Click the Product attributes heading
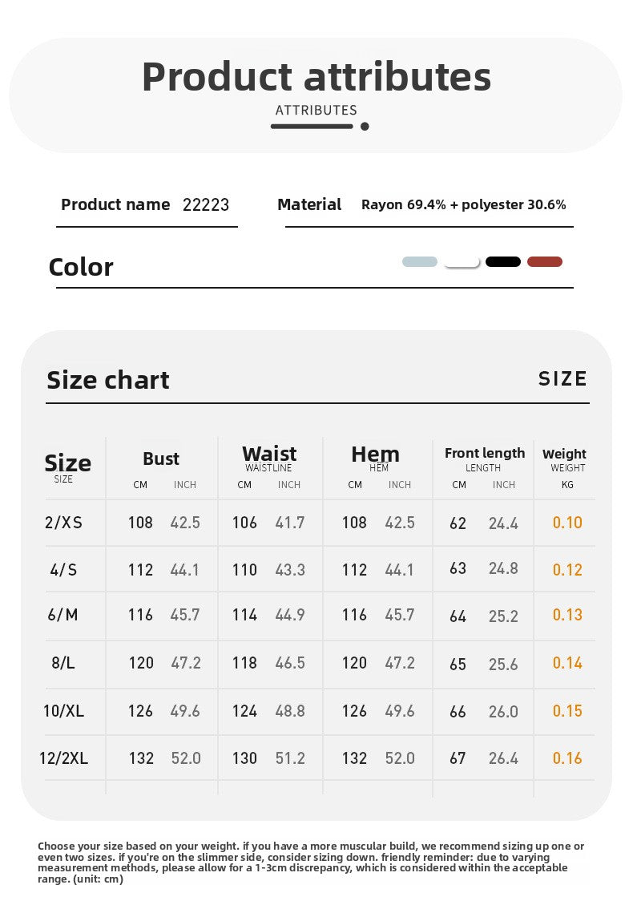 coord(316,77)
